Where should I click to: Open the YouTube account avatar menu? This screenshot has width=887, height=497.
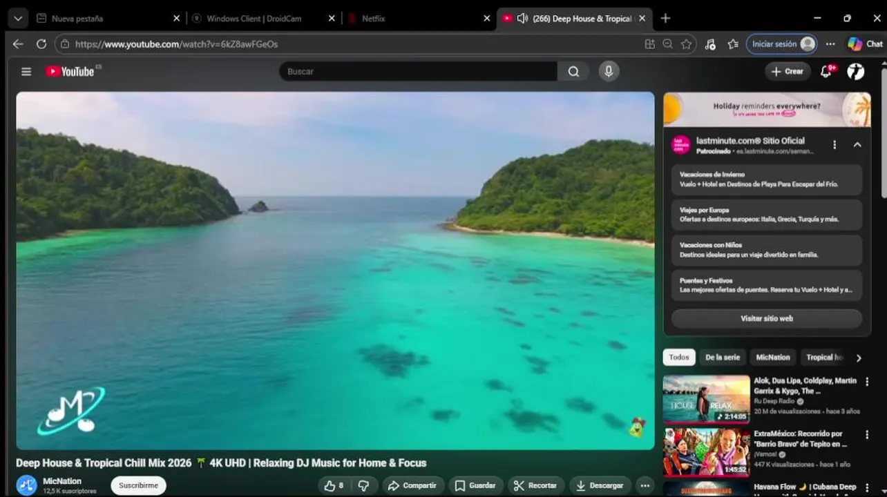tap(856, 71)
